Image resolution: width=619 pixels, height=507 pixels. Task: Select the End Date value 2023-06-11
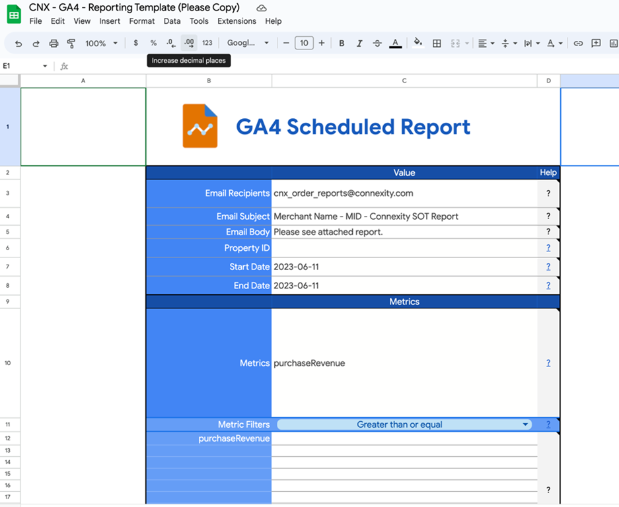click(404, 285)
